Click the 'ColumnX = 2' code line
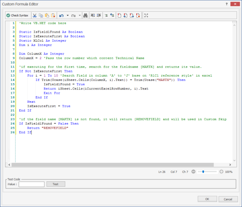Screen dimensions: 242x207 (82, 58)
